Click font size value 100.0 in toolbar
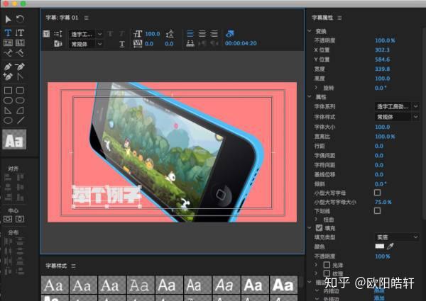 [153, 34]
